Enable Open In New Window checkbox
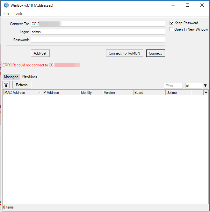The image size is (210, 212). pos(171,29)
